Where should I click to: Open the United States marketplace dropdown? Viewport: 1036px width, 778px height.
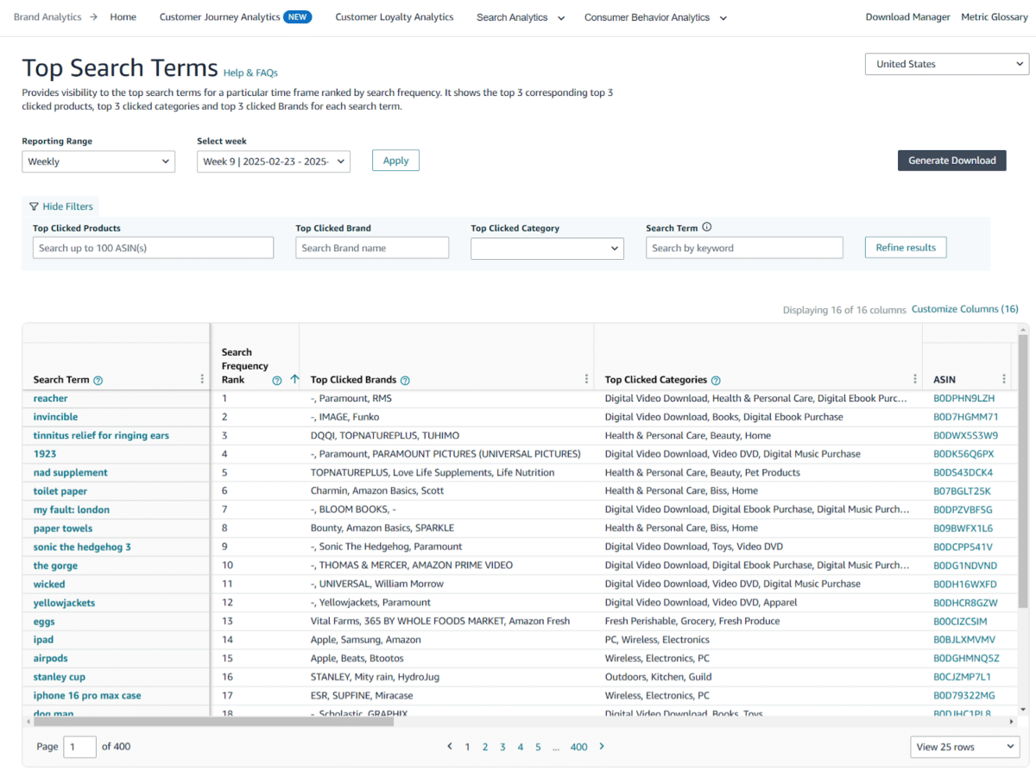(x=946, y=64)
